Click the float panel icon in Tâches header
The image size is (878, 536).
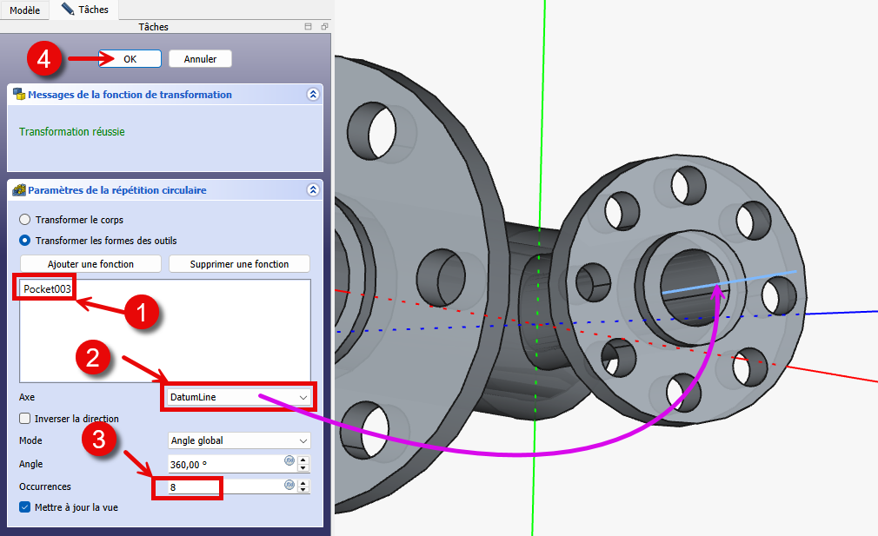(323, 27)
